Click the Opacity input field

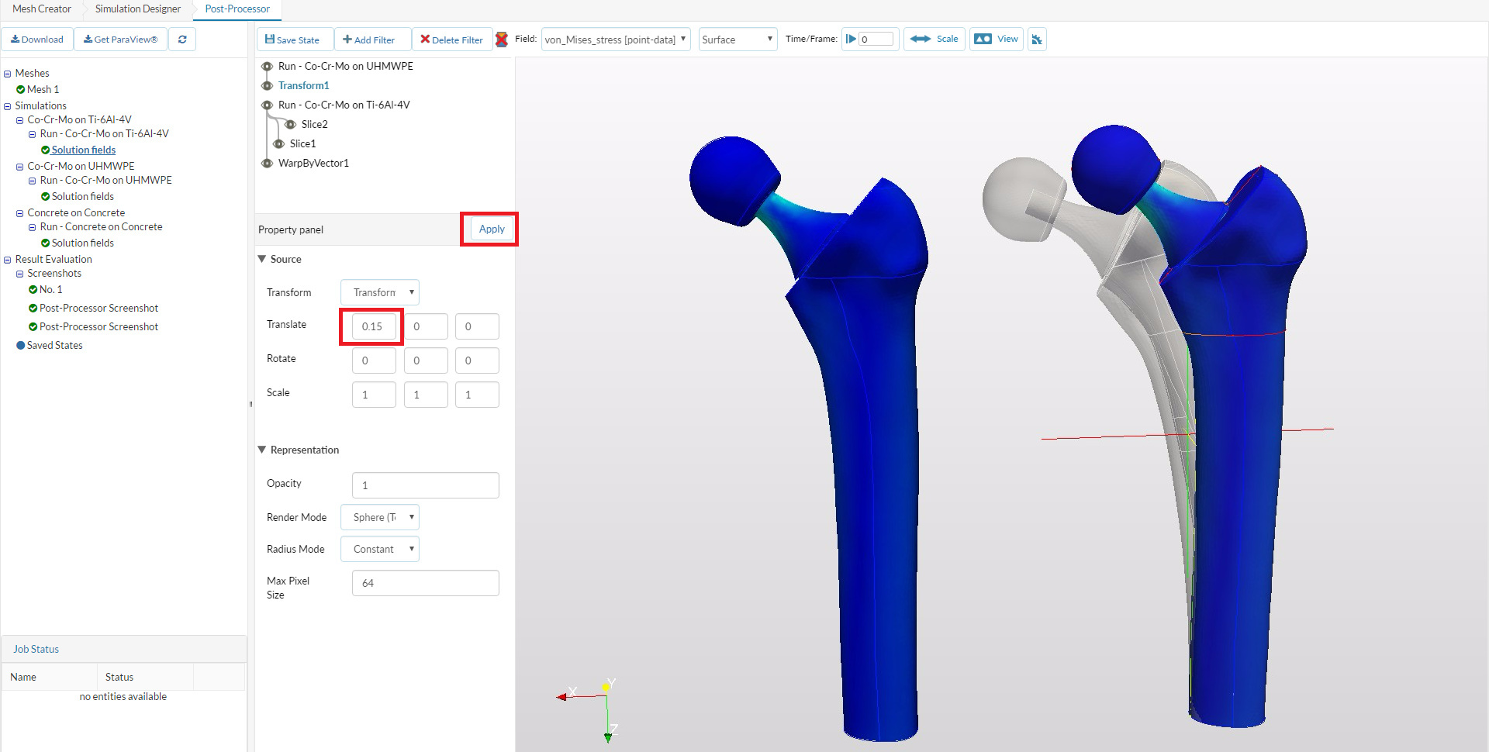(x=425, y=485)
